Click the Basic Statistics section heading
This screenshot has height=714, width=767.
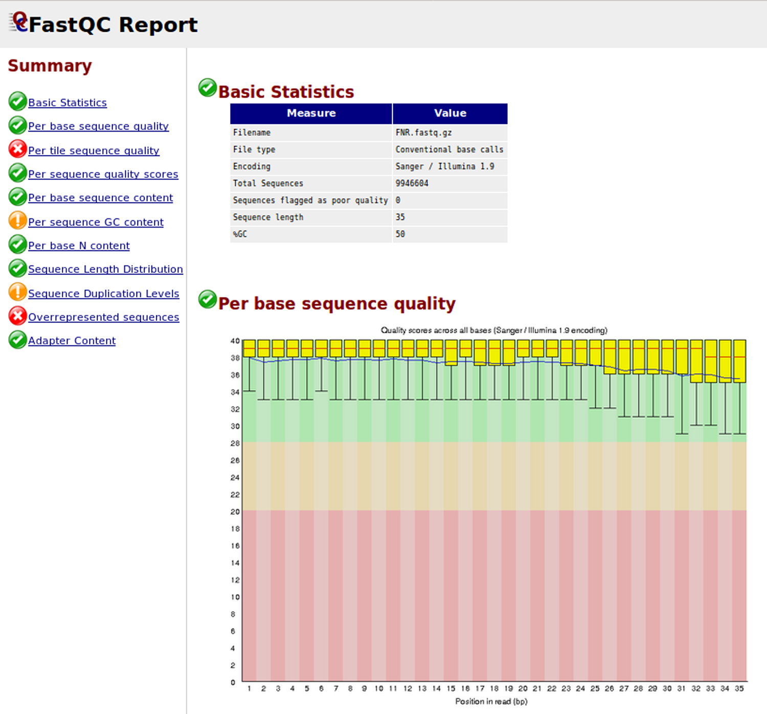(286, 92)
